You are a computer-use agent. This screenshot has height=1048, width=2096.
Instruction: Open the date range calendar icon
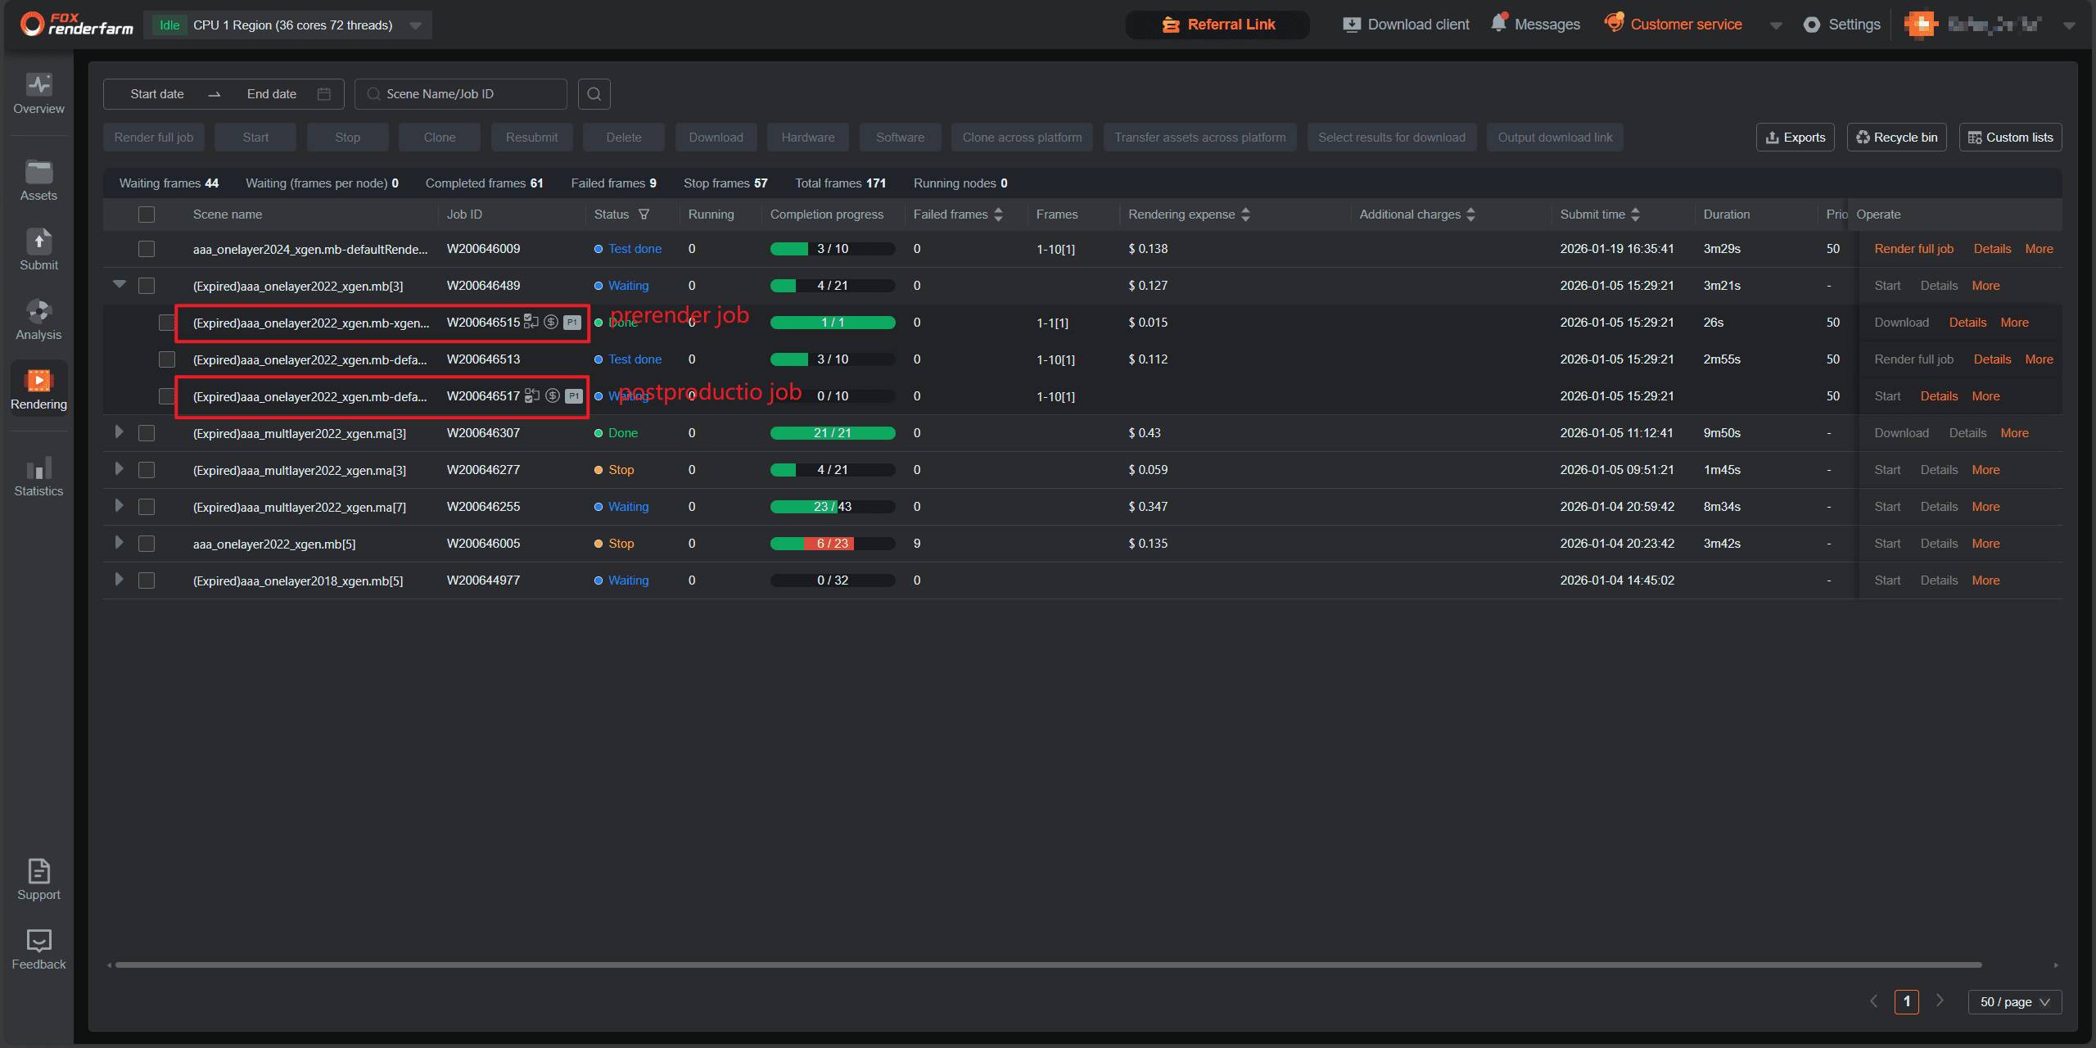[324, 94]
